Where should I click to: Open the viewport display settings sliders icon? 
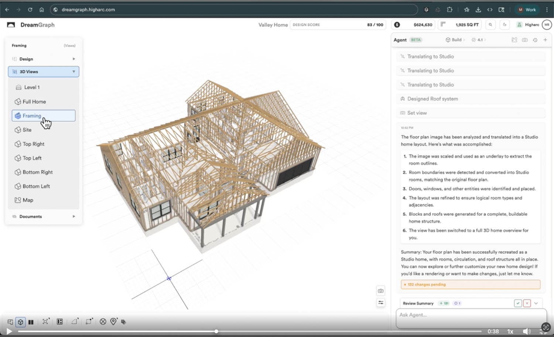coord(380,303)
